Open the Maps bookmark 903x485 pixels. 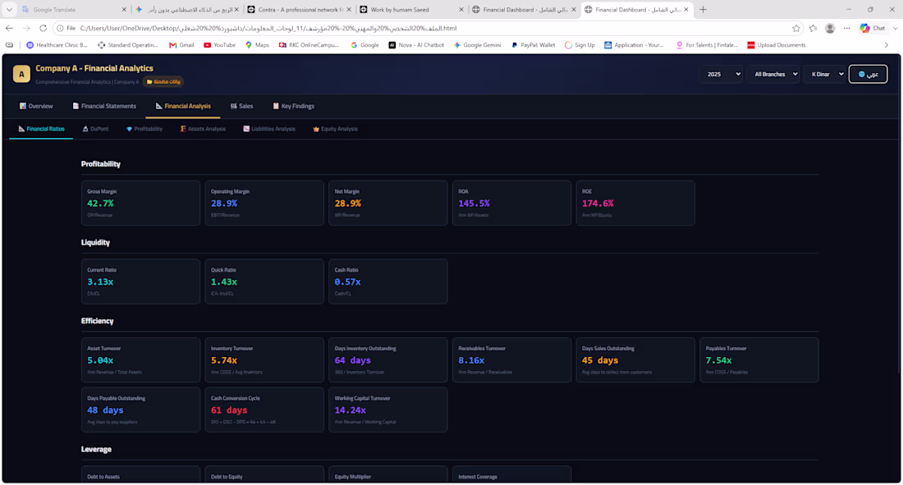(x=257, y=45)
